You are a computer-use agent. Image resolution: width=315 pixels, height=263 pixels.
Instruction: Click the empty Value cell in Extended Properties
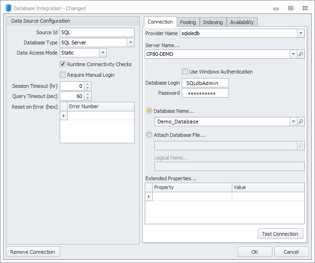click(x=268, y=196)
